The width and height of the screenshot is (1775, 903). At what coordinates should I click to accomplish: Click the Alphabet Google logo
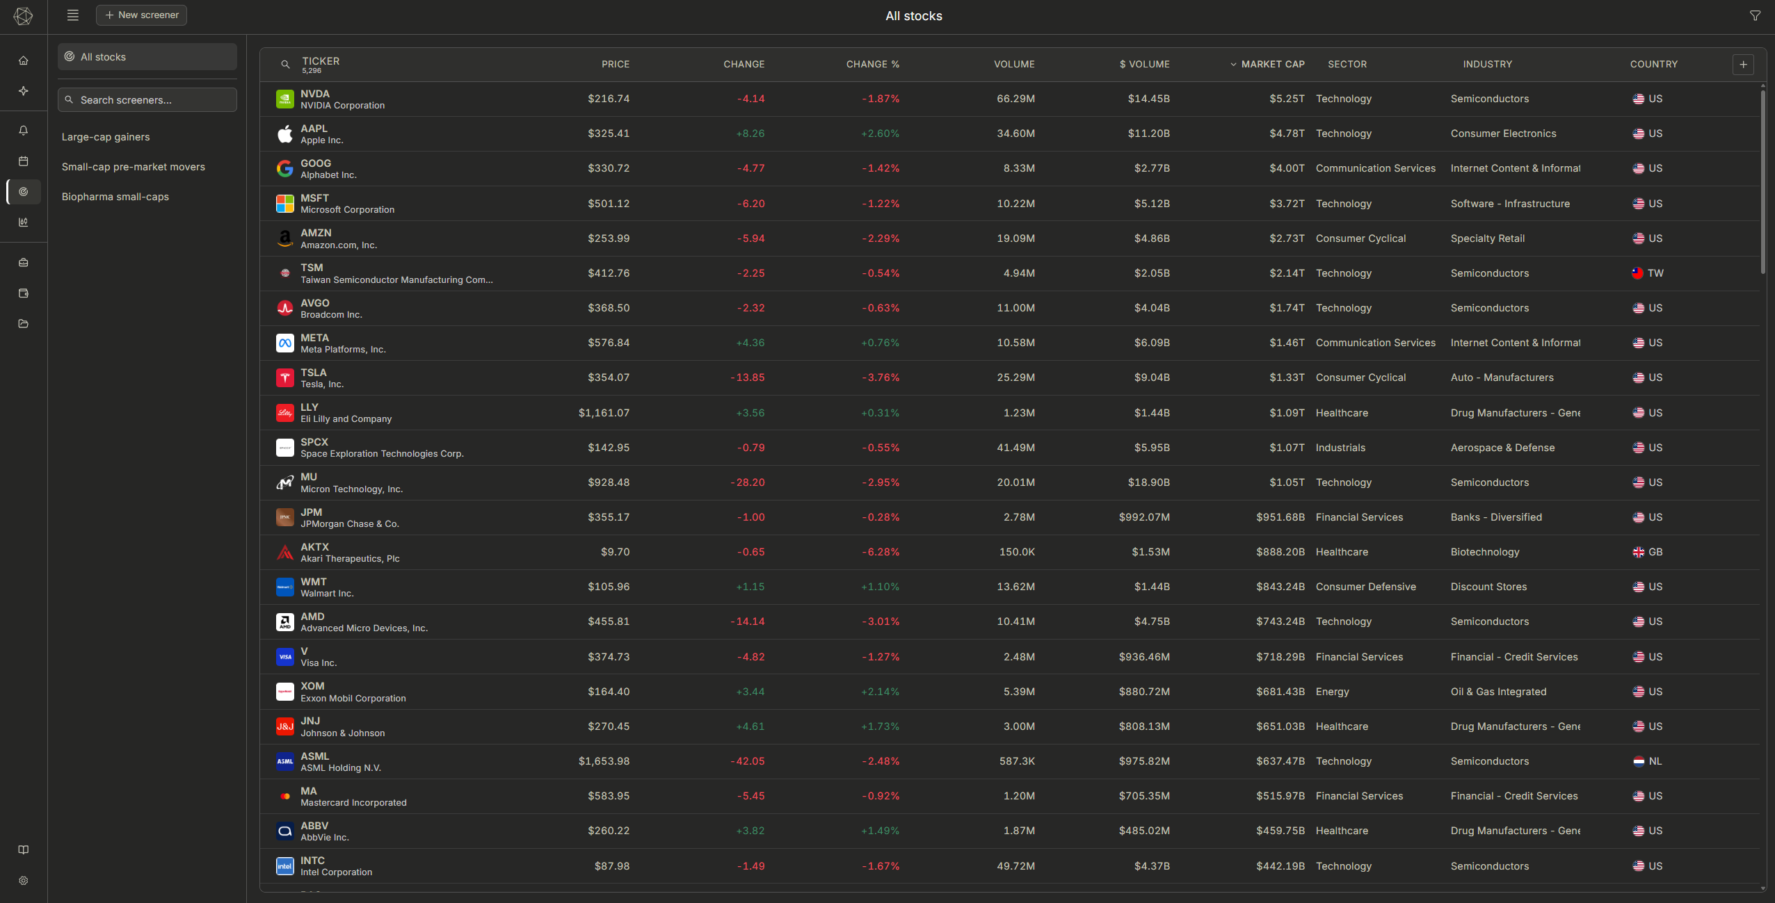285,169
